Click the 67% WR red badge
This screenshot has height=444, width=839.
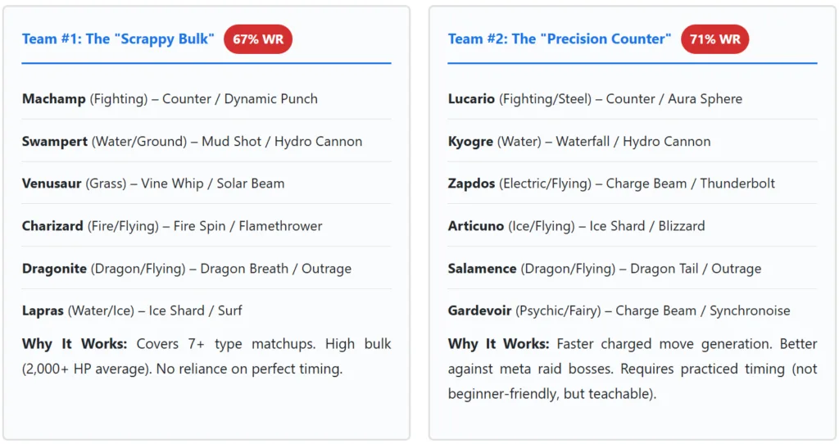tap(258, 39)
